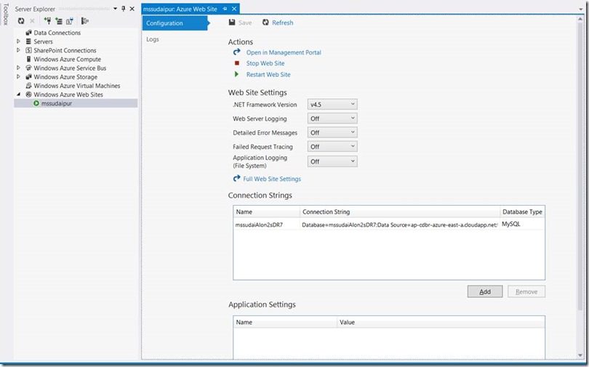Click the Add SharePoint Connection icon

[70, 21]
